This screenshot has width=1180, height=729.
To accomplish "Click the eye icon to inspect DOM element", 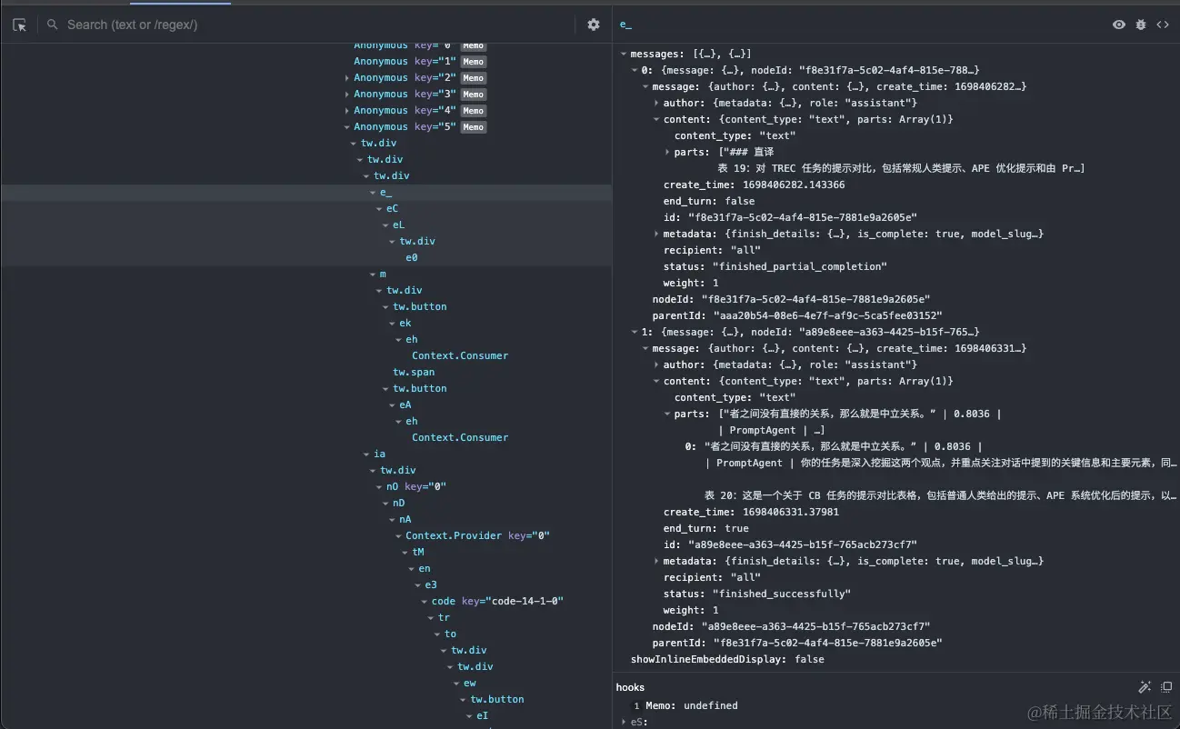I will point(1119,25).
